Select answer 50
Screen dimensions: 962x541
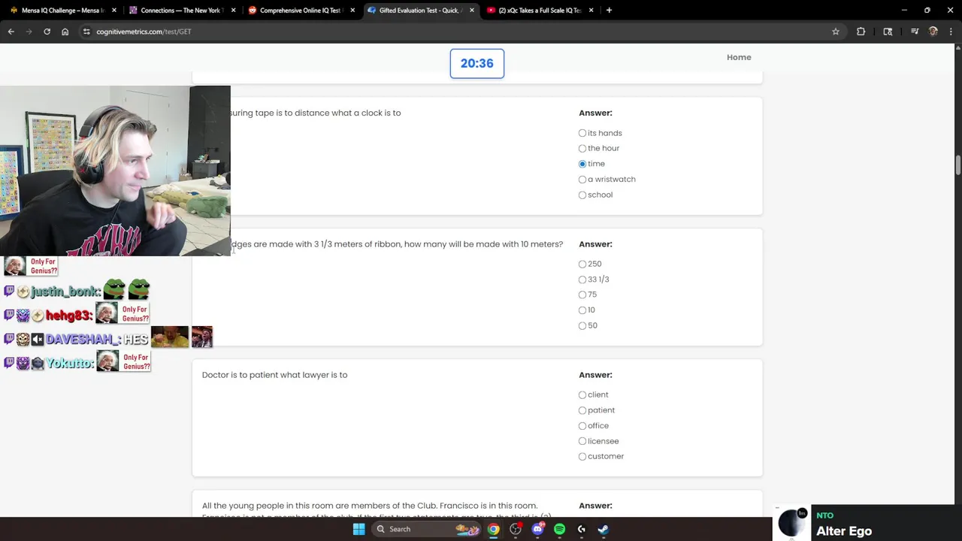582,325
